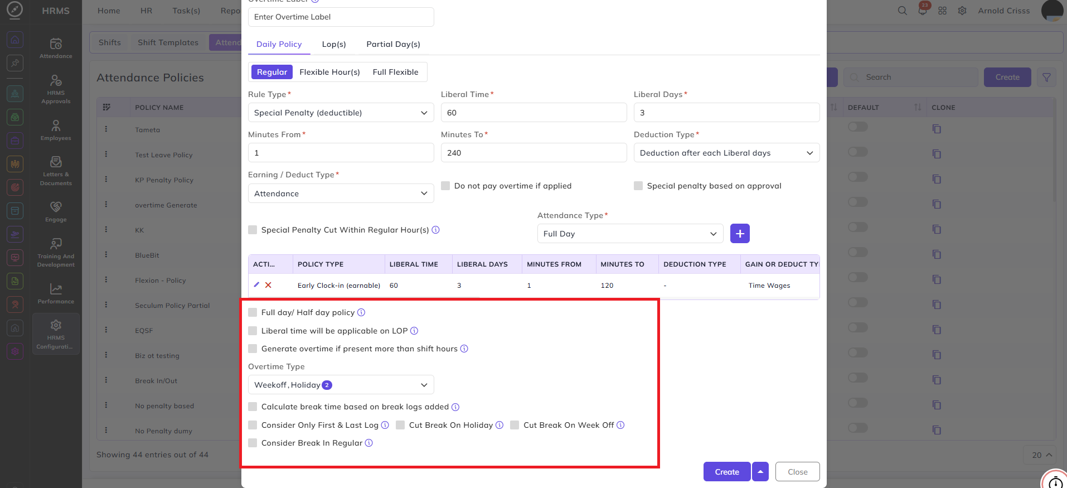1067x488 pixels.
Task: Check Do not pay overtime if applied
Action: click(445, 186)
